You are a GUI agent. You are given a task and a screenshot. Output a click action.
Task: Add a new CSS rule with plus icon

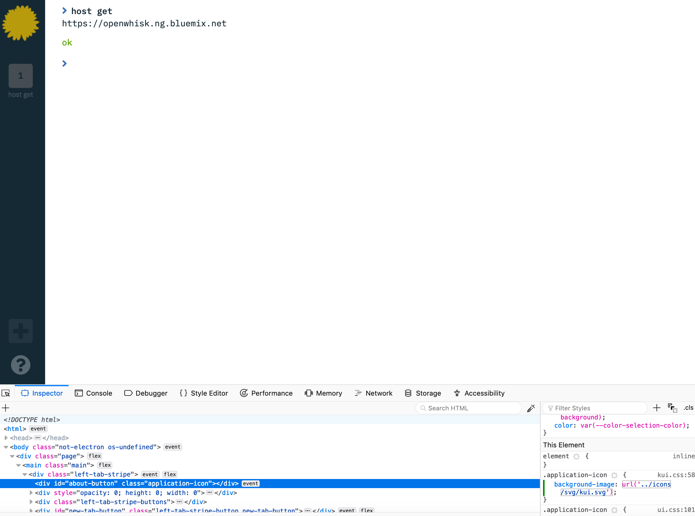click(x=657, y=408)
